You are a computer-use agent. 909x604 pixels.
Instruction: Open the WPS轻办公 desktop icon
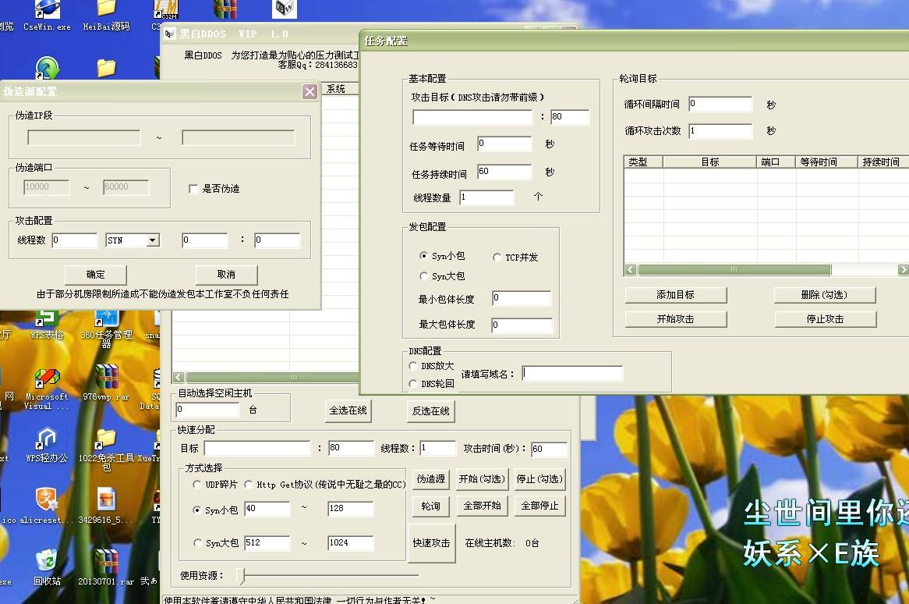[46, 446]
